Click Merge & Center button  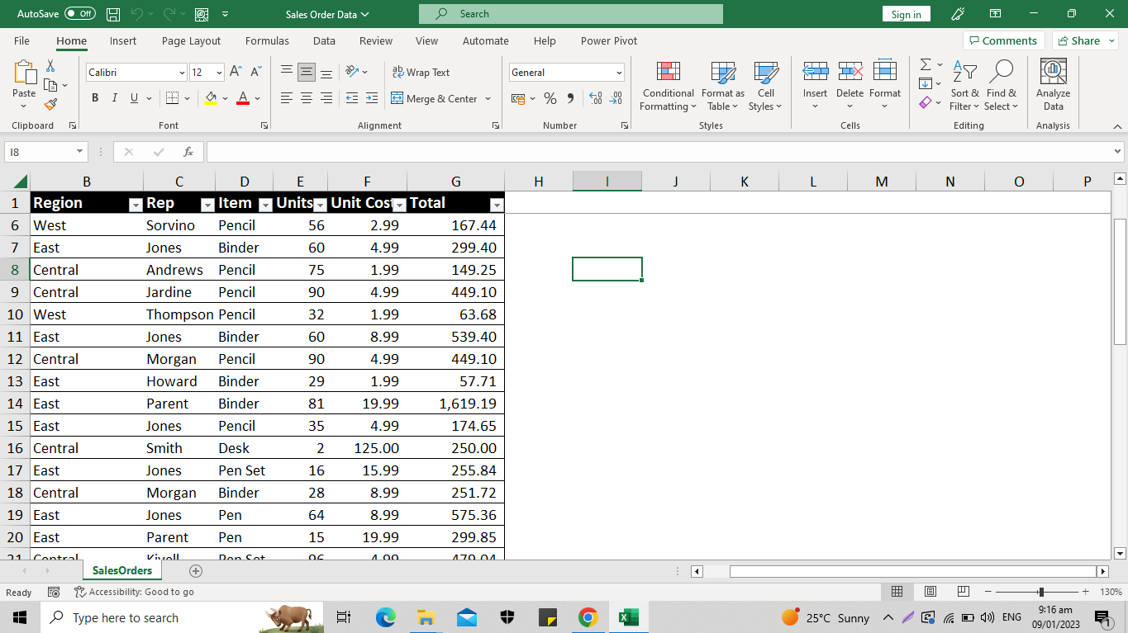coord(434,98)
